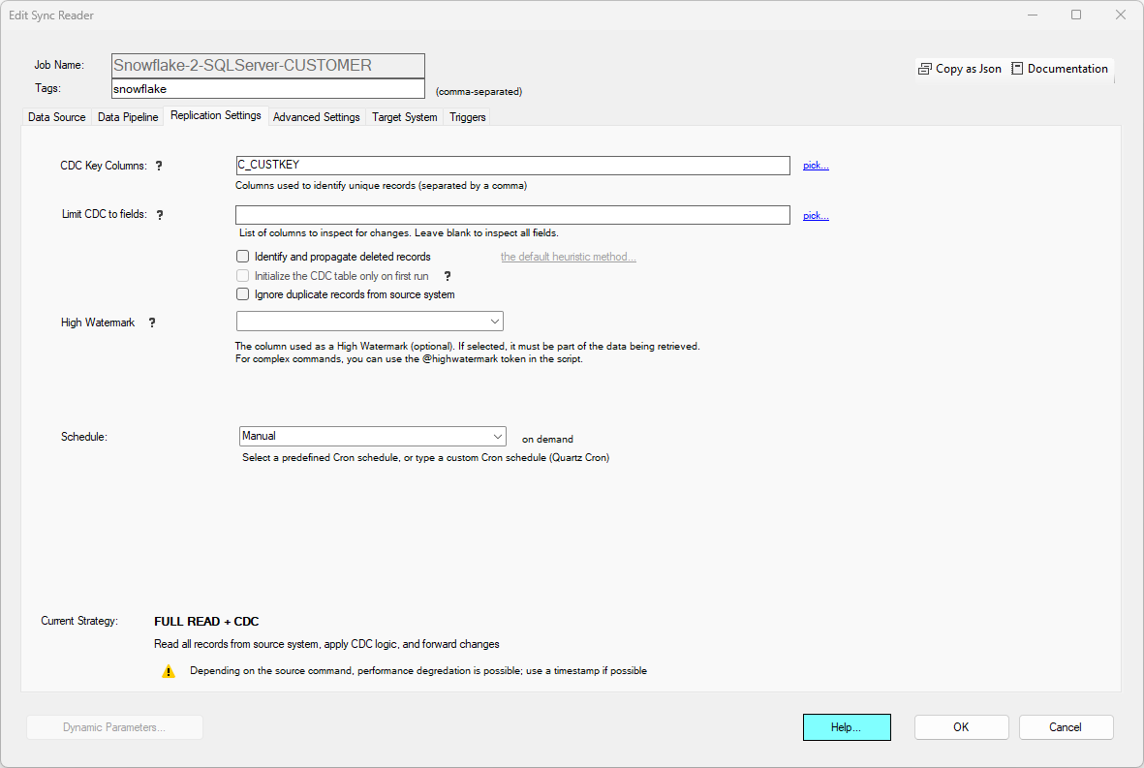Click into the Limit CDC to fields box
Viewport: 1144px width, 768px height.
[512, 214]
